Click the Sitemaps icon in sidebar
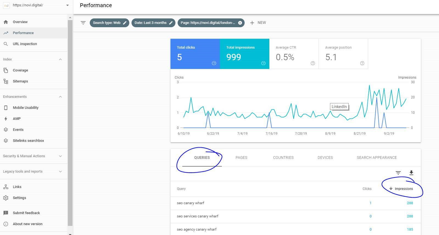The image size is (439, 235). pyautogui.click(x=6, y=81)
